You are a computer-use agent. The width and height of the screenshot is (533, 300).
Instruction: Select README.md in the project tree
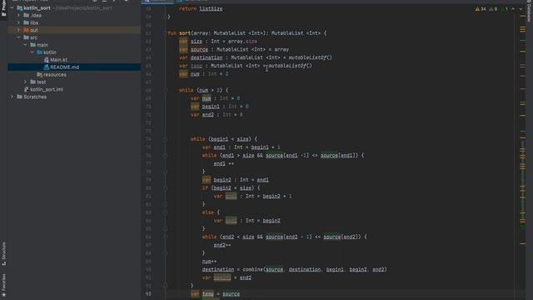tap(65, 67)
